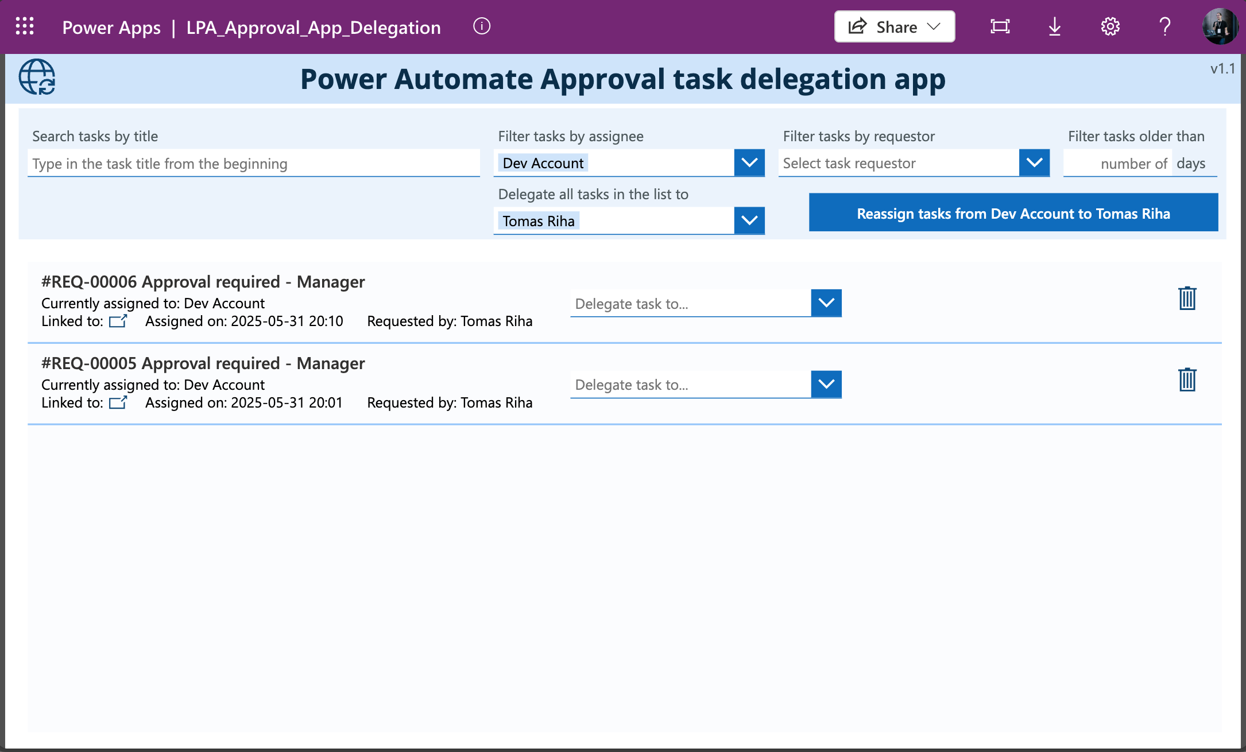Delete the #REQ-00005 task
This screenshot has width=1246, height=752.
[1187, 380]
